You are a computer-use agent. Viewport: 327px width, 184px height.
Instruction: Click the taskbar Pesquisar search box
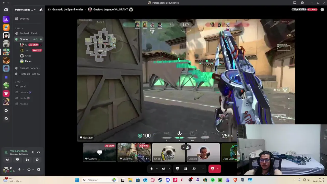pos(99,180)
